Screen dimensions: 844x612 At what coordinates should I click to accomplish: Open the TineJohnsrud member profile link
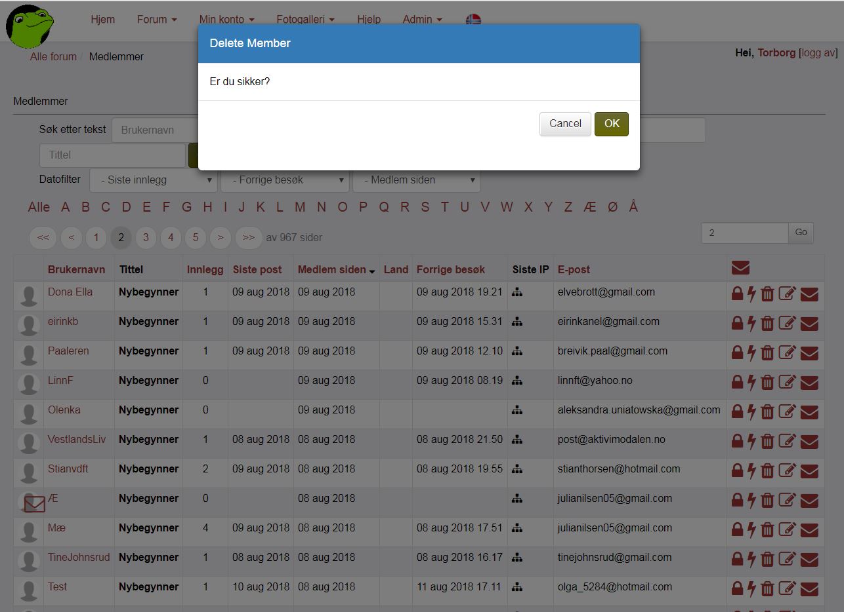tap(79, 558)
